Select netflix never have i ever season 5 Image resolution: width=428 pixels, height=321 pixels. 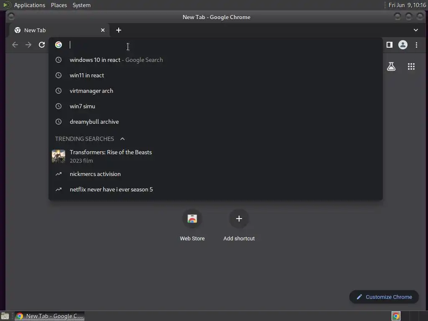[x=216, y=189]
